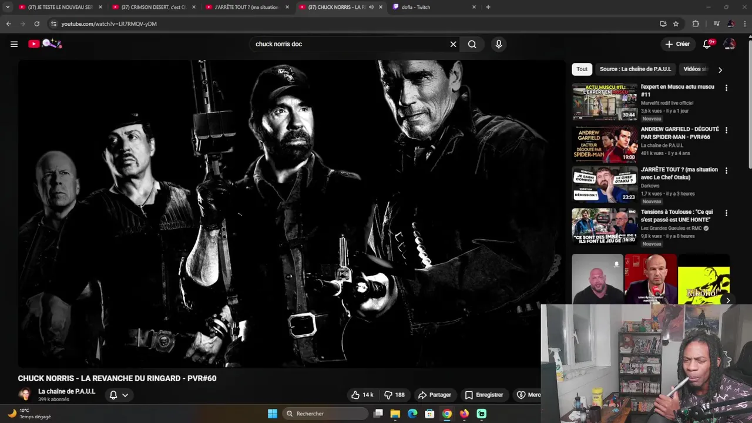Open options for Tensions à Toulouse video
Image resolution: width=752 pixels, height=423 pixels.
tap(726, 213)
